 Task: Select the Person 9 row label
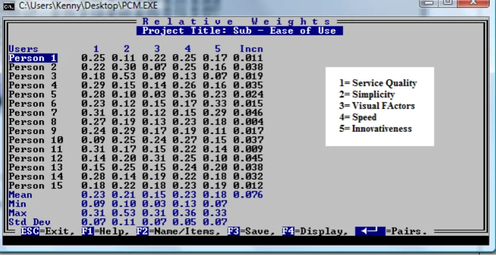[x=33, y=131]
